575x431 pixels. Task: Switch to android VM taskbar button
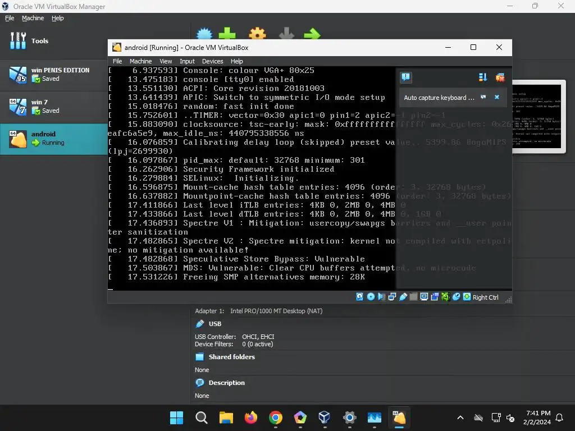click(x=399, y=418)
